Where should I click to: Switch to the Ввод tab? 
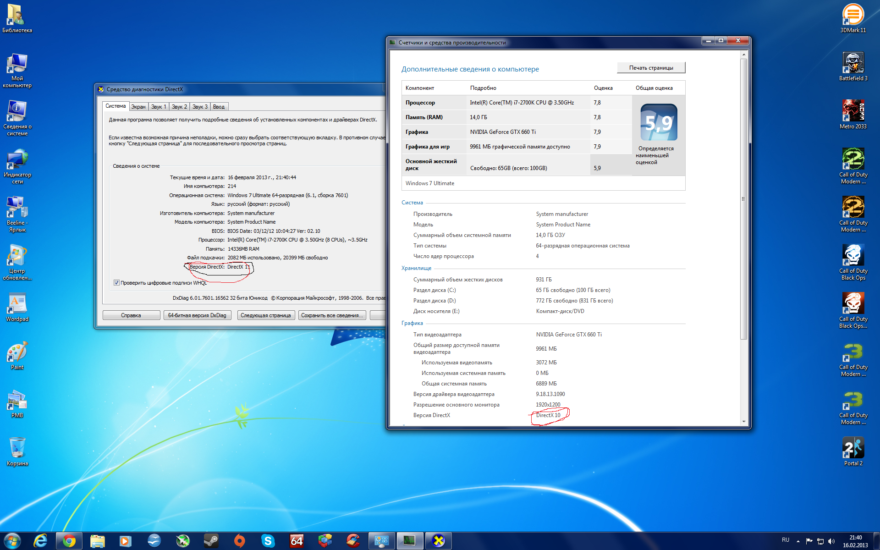click(219, 107)
